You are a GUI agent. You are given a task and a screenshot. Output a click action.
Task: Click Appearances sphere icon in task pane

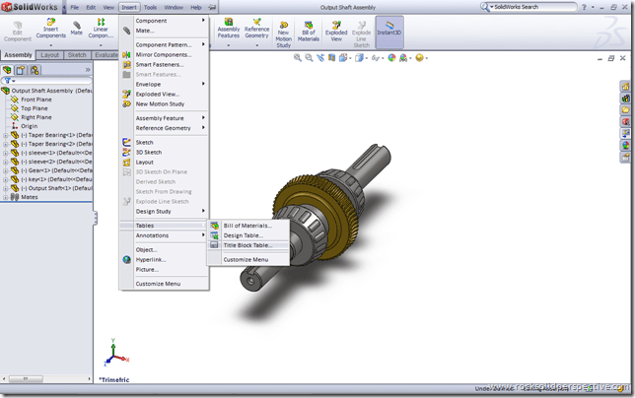click(626, 145)
